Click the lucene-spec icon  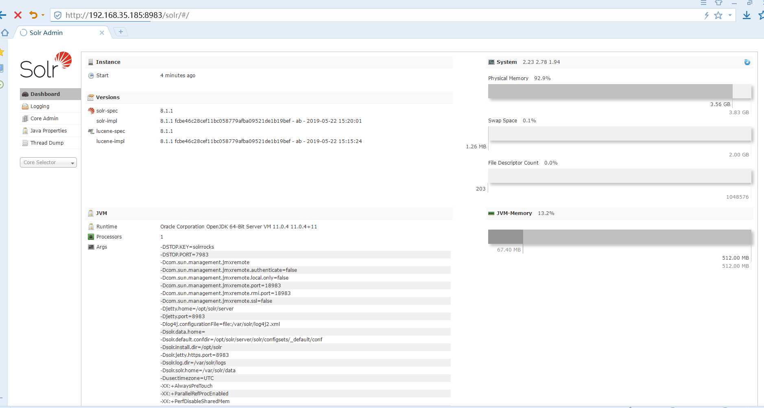(91, 131)
